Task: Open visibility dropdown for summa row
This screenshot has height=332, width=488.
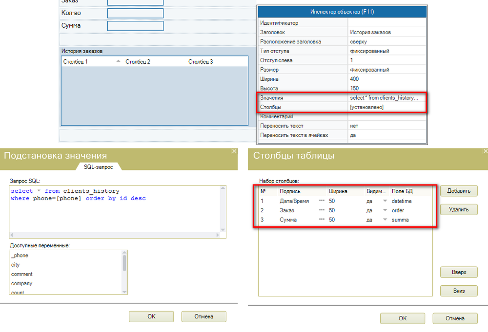Action: [x=385, y=220]
